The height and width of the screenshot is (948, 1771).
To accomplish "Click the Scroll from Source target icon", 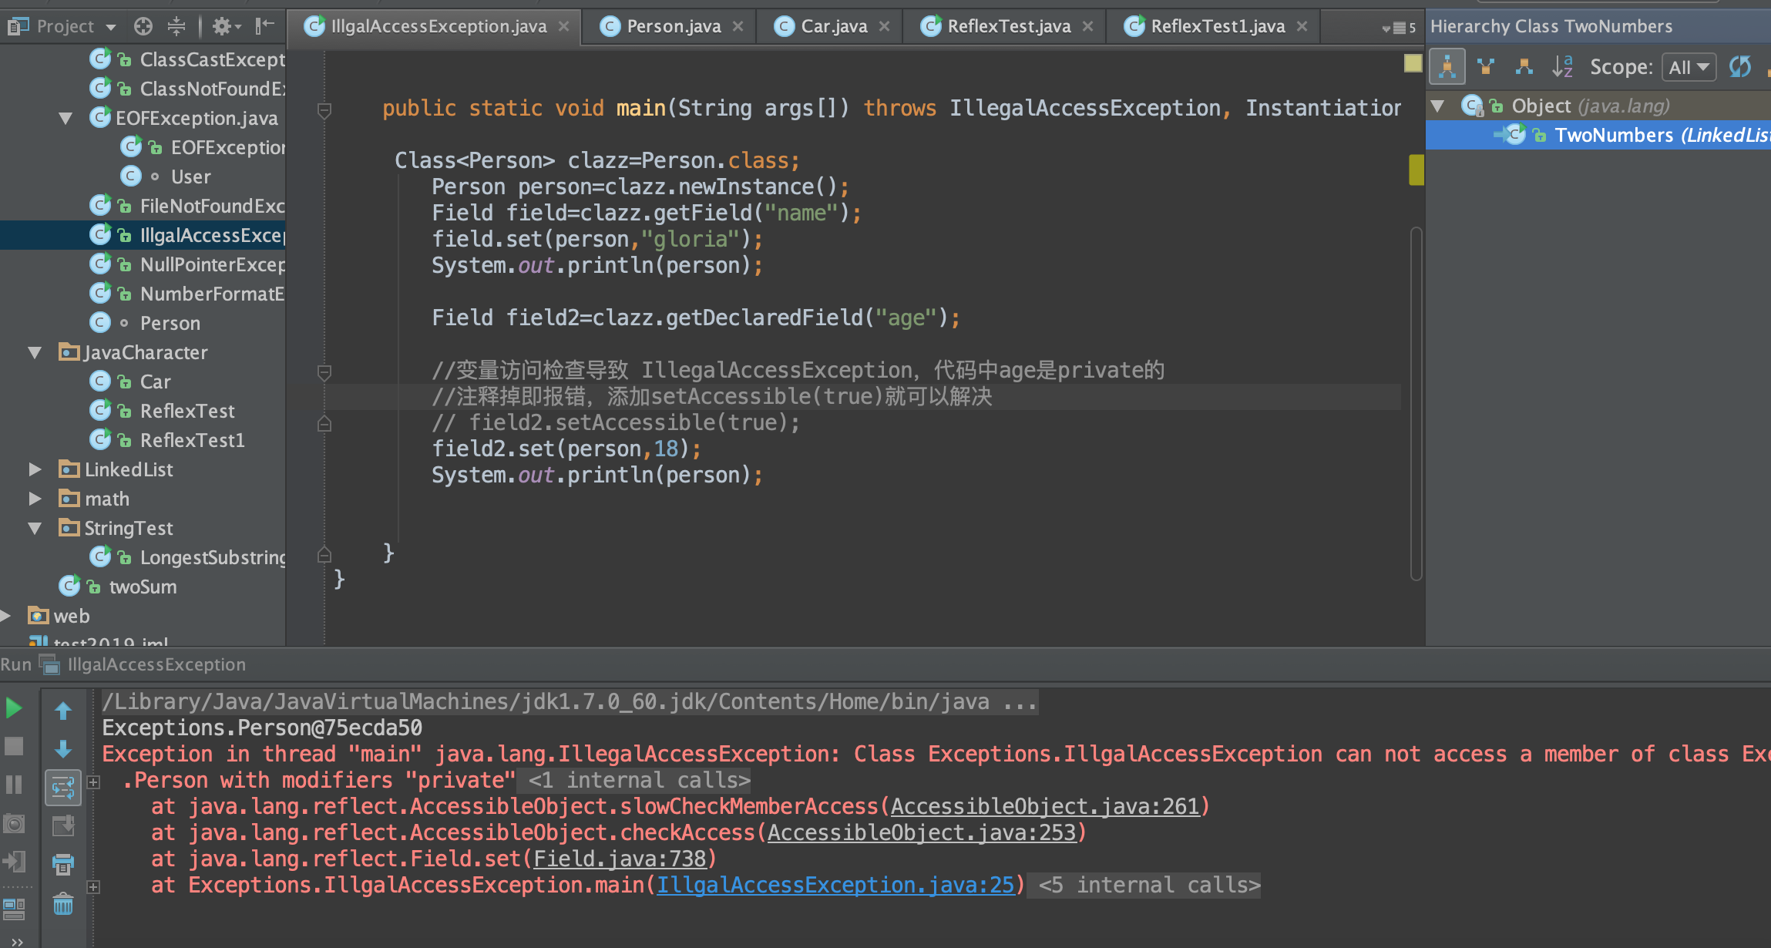I will pyautogui.click(x=143, y=27).
